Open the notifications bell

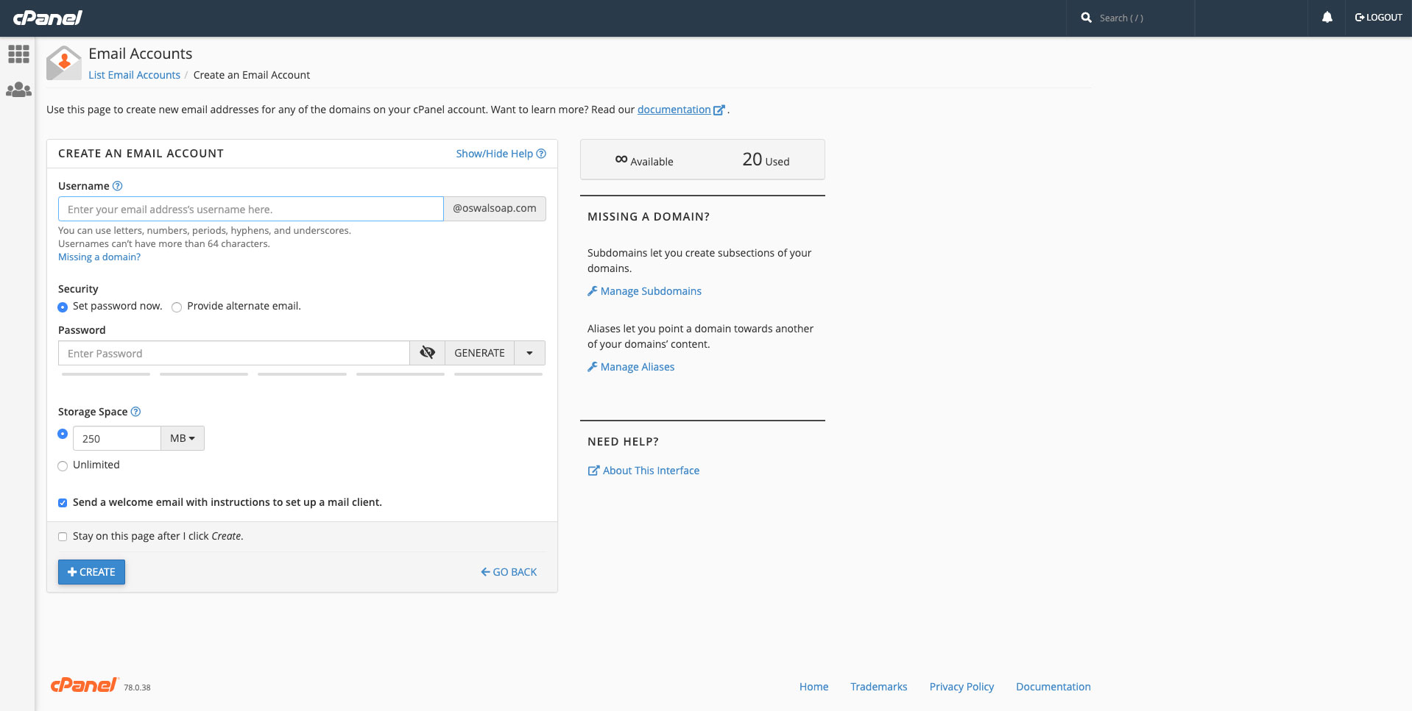click(x=1327, y=17)
